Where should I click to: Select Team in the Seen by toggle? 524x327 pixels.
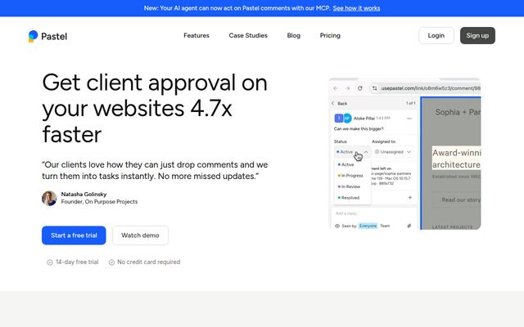click(x=385, y=226)
